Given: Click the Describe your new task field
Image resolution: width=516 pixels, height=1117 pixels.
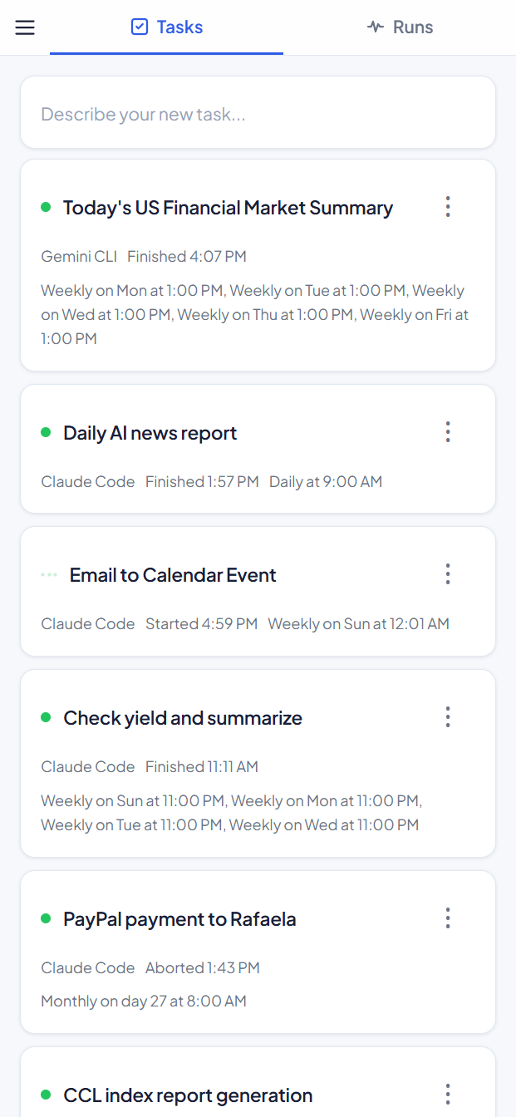Looking at the screenshot, I should [258, 113].
